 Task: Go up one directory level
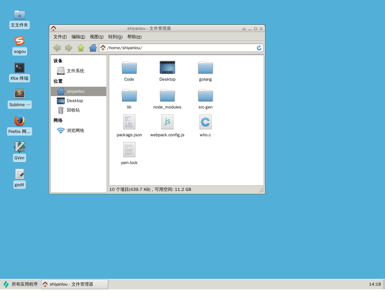click(81, 48)
